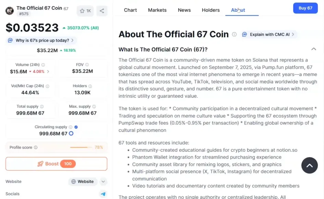Click the share icon next to watchlist star
Image resolution: width=324 pixels, height=199 pixels.
(102, 11)
